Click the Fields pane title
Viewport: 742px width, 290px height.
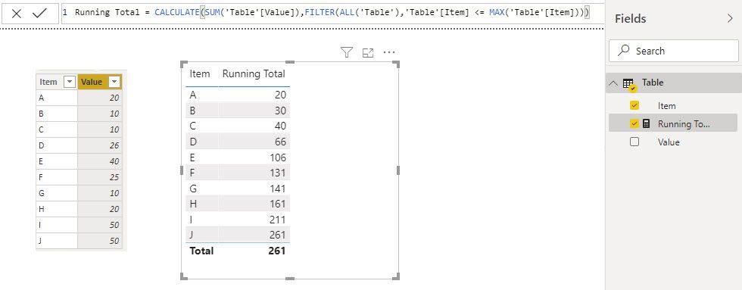coord(630,18)
